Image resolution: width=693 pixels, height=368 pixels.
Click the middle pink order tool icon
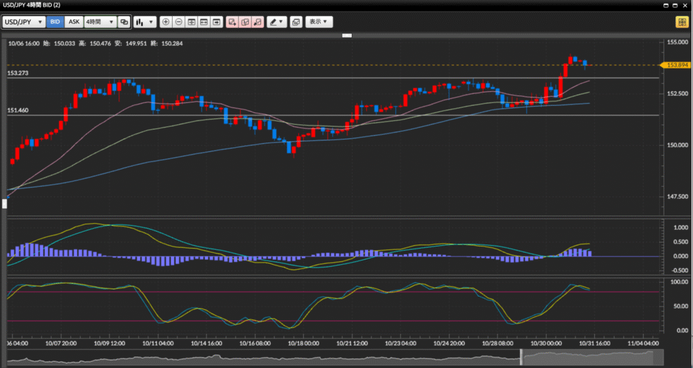coord(245,22)
